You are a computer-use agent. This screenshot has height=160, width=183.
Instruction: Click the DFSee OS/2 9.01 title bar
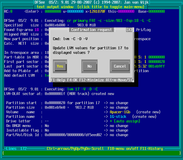[91, 2]
